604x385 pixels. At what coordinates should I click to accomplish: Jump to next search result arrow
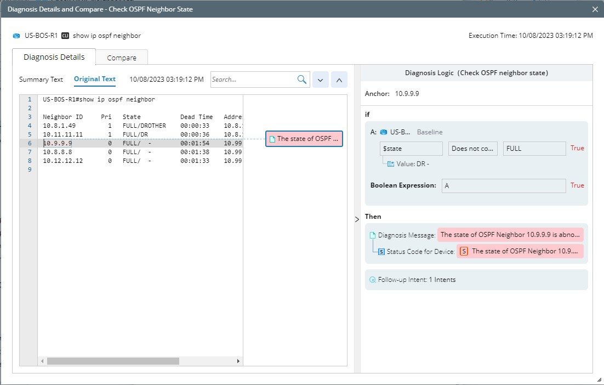[x=320, y=80]
